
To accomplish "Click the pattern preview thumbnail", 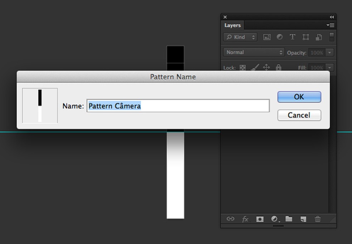I will (40, 106).
